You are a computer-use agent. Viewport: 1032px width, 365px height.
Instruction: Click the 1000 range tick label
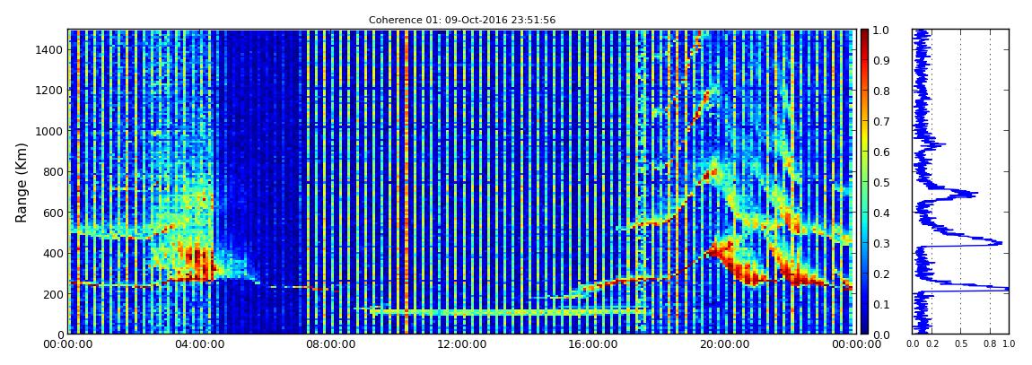pyautogui.click(x=50, y=131)
